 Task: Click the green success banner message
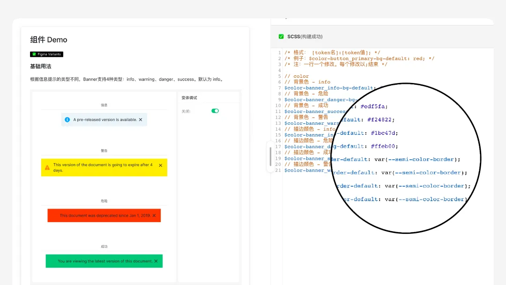105,261
